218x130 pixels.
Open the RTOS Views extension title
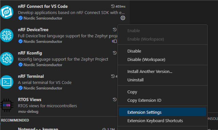point(30,99)
